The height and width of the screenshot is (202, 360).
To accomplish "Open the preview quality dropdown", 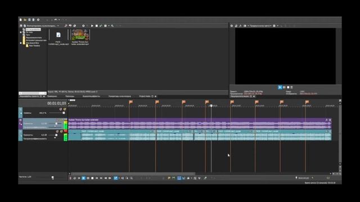I will 260,26.
